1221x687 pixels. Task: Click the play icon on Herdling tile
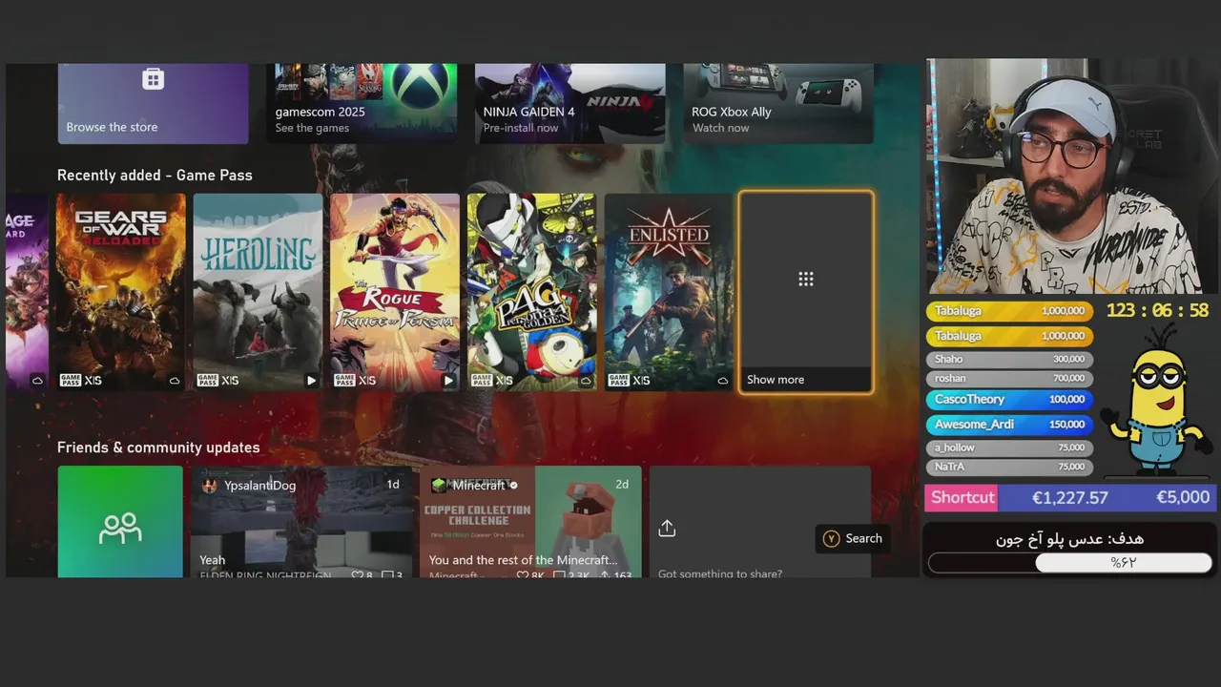311,381
